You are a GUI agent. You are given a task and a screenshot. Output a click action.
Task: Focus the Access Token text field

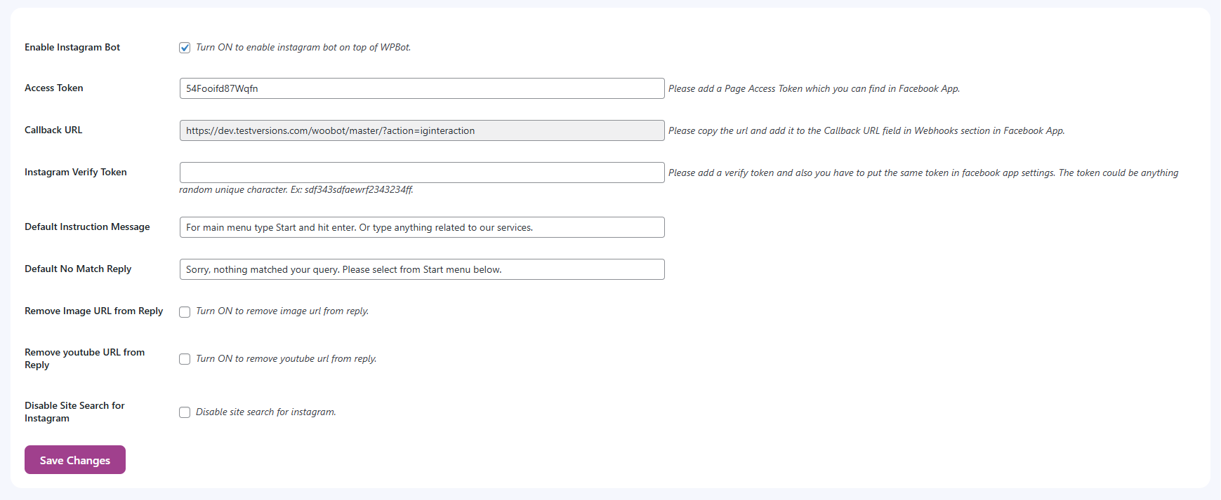coord(421,88)
